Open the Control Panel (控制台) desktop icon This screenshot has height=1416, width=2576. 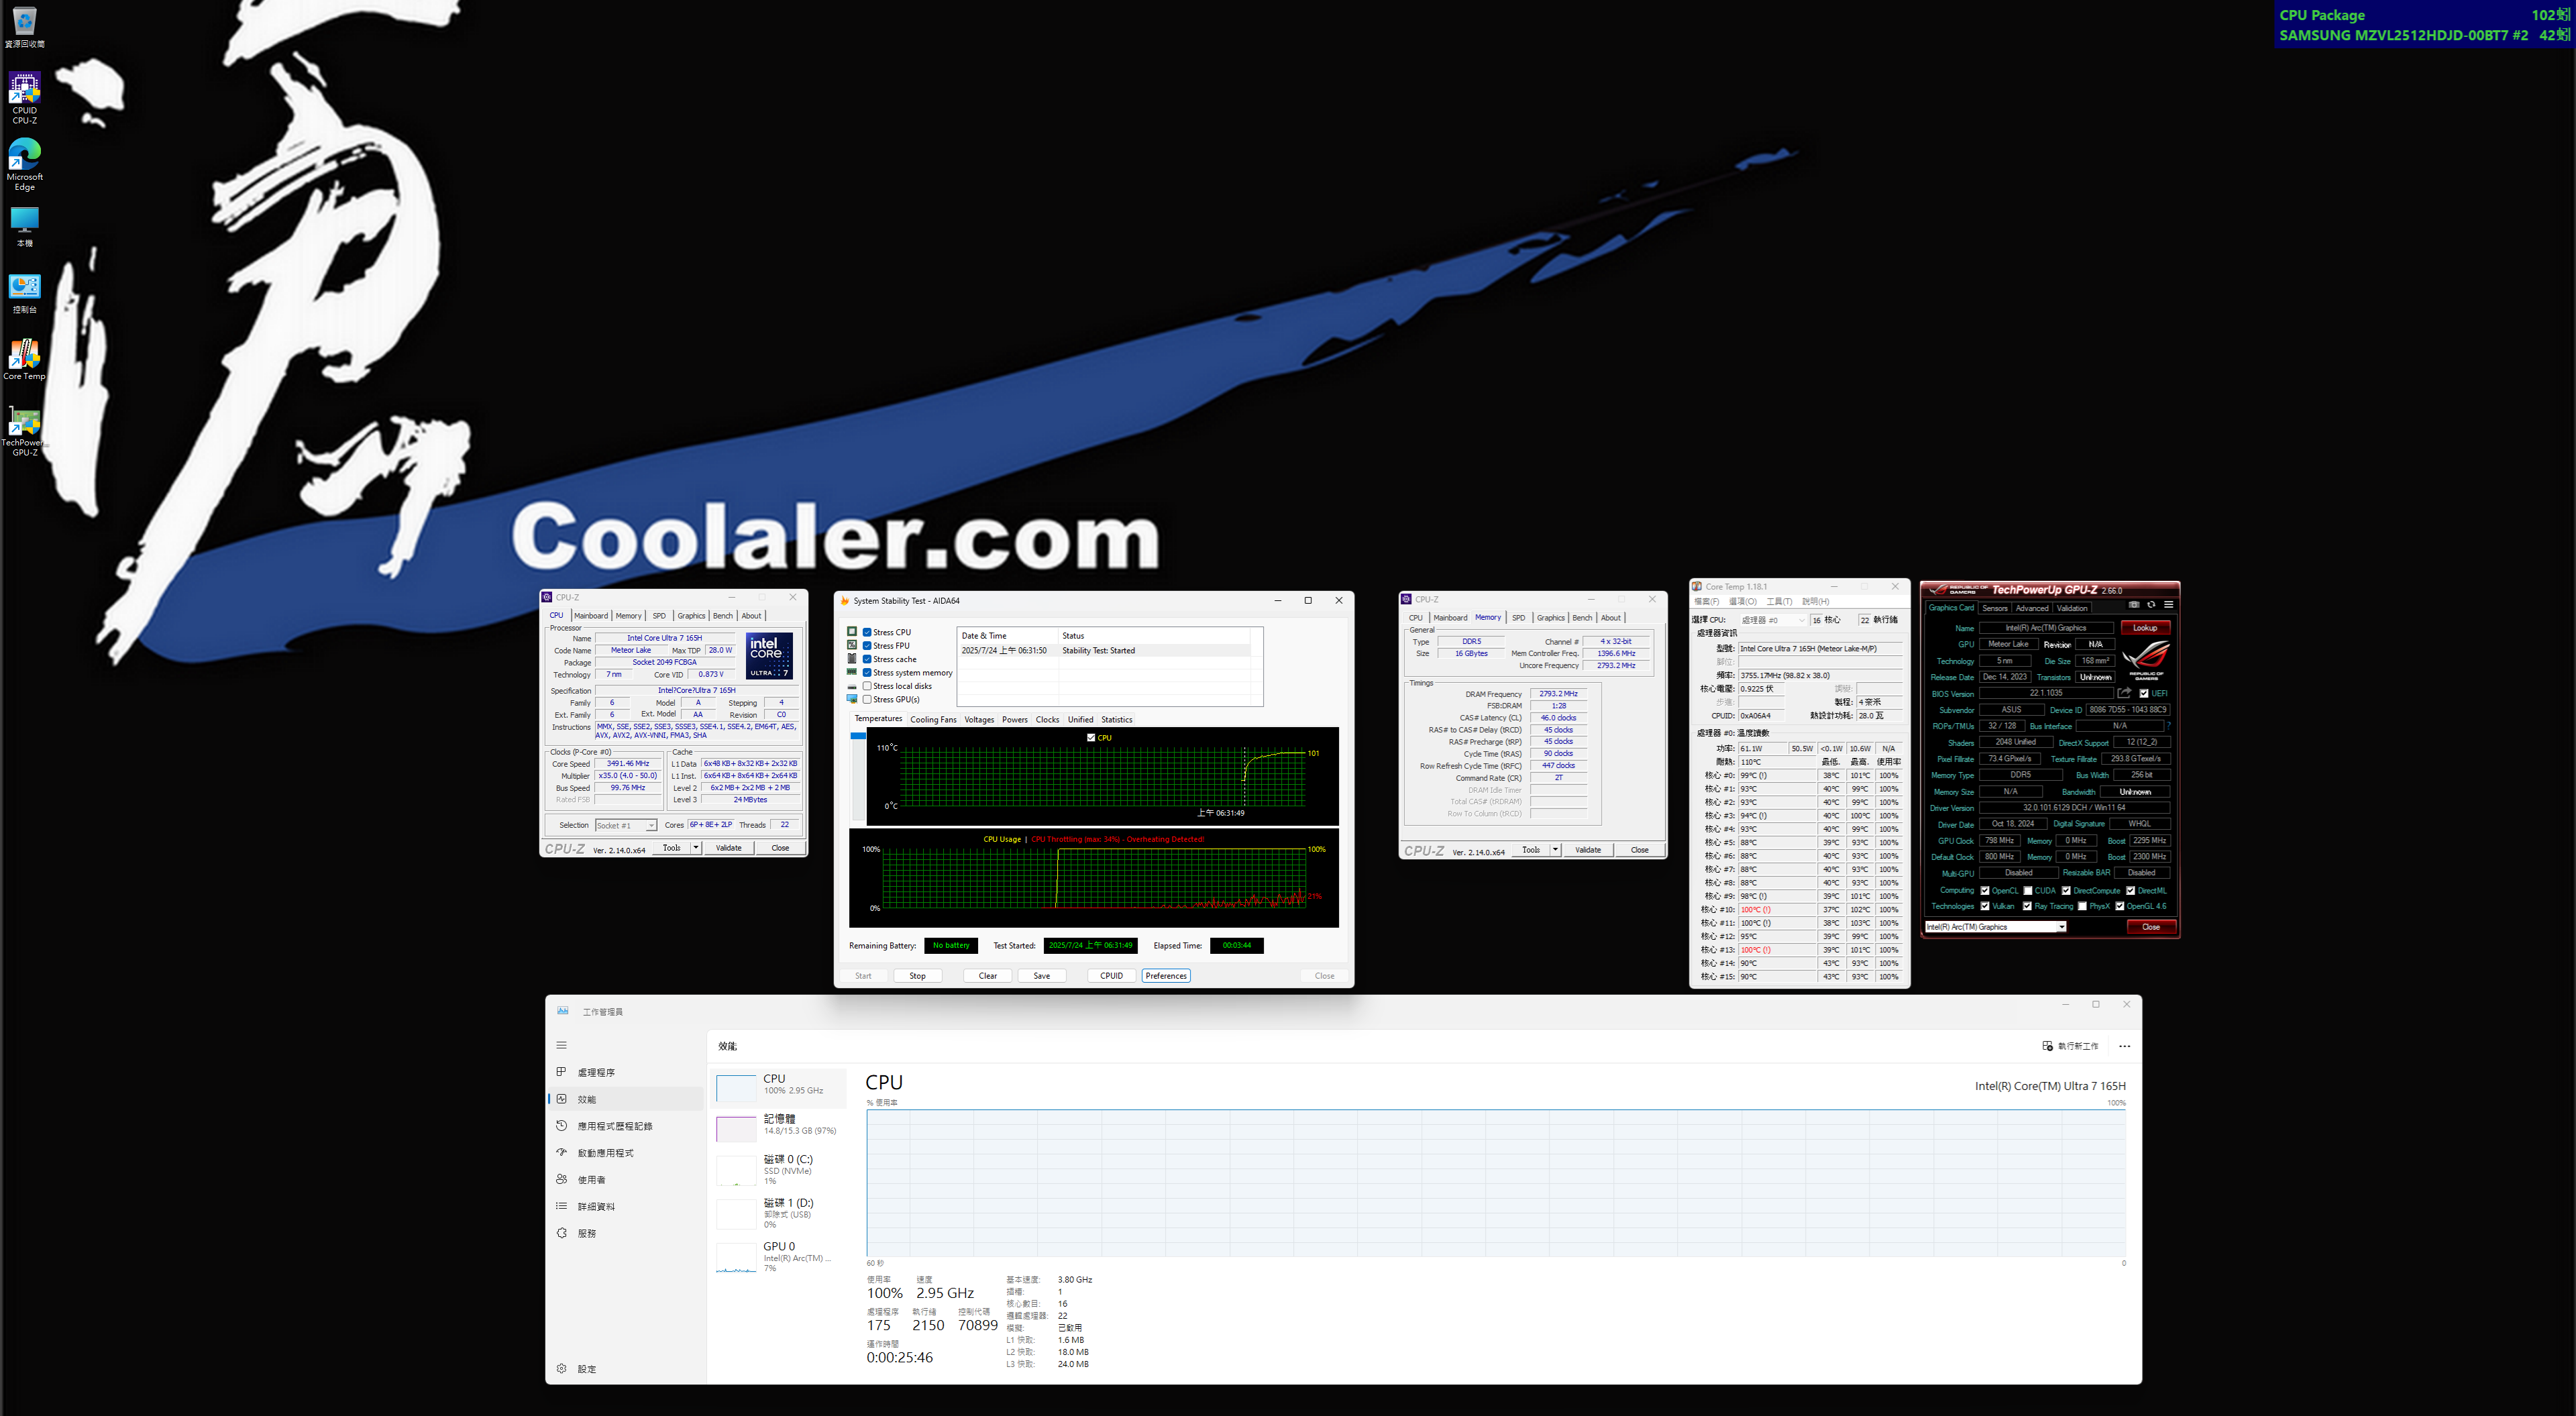(24, 294)
